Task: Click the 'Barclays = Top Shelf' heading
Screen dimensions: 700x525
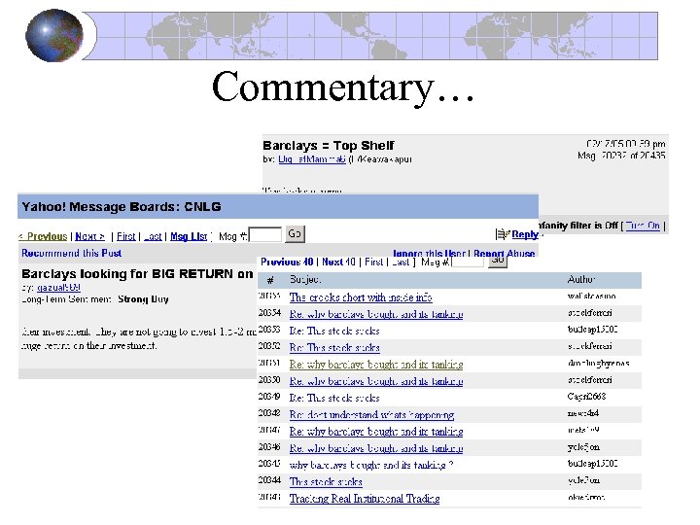Action: 329,146
